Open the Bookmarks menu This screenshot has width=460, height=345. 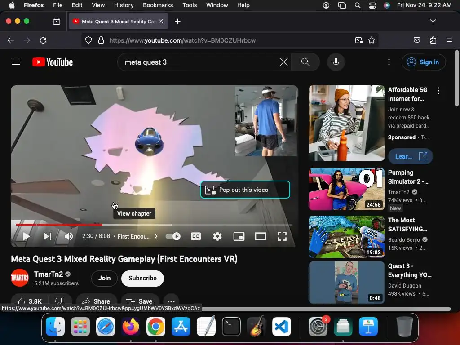(x=158, y=5)
